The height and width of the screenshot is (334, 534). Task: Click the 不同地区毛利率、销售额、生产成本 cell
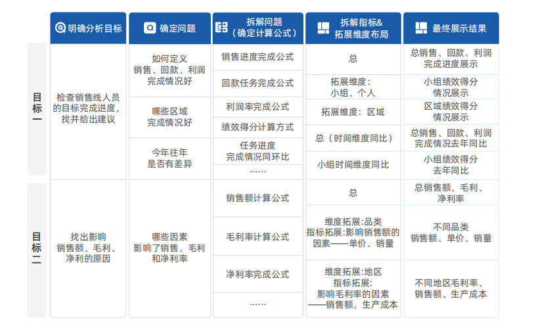pos(451,289)
